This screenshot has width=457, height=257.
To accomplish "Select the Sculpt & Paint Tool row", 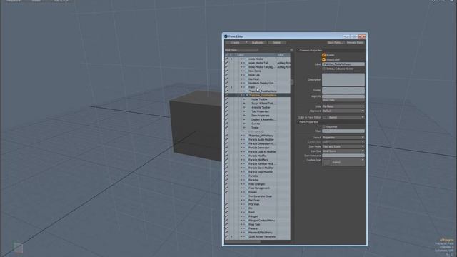I will click(x=257, y=103).
